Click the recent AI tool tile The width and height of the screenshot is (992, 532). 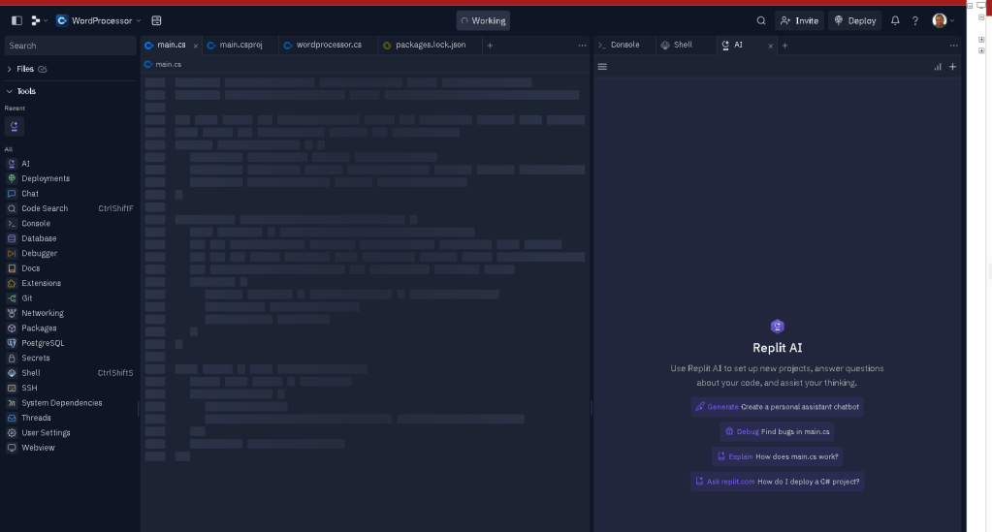coord(14,126)
